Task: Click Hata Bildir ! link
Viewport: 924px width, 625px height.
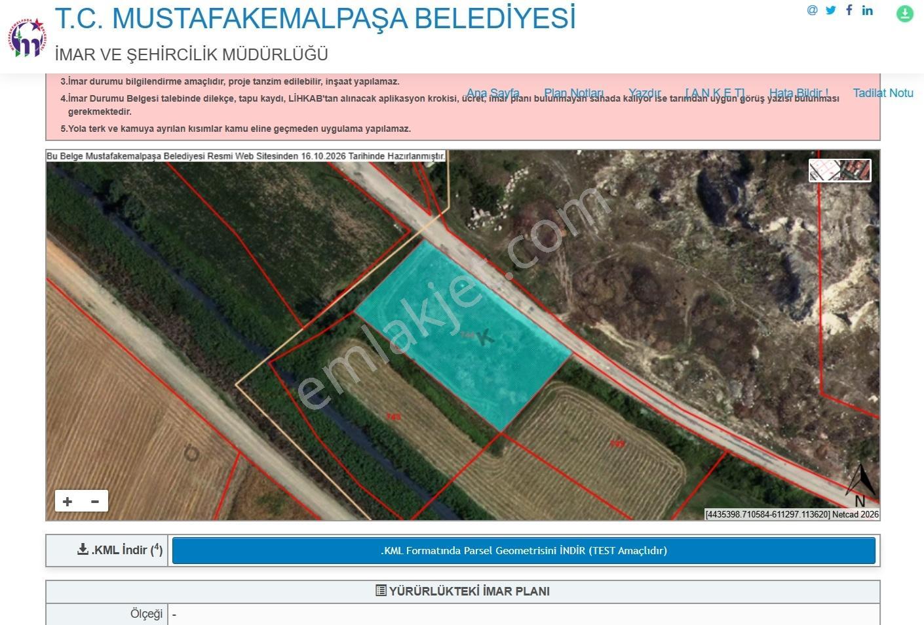Action: (798, 93)
